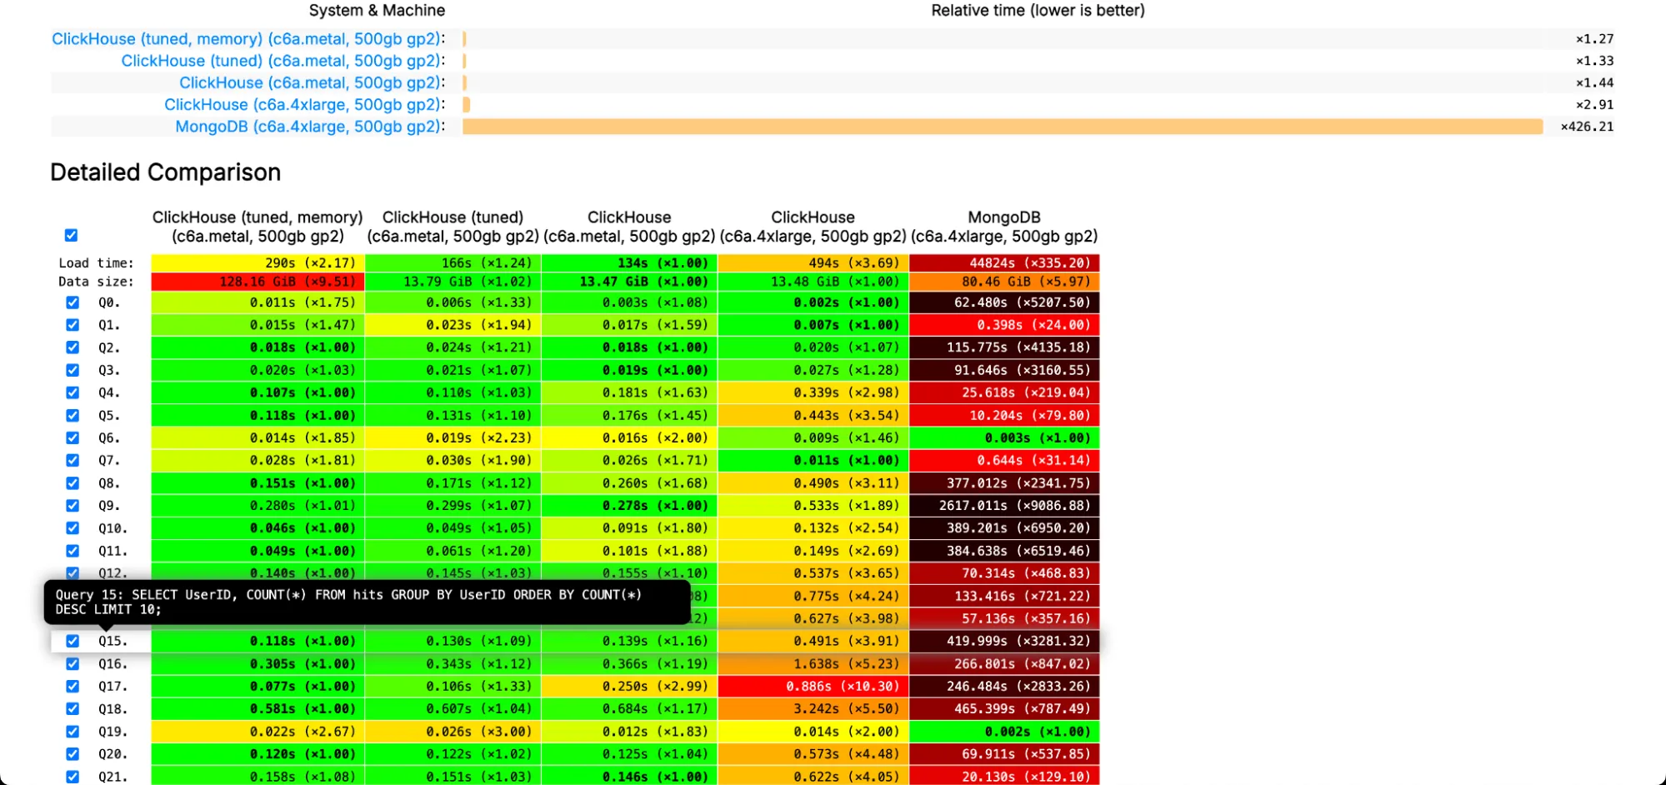Uncheck the Q4 query checkbox

pyautogui.click(x=73, y=392)
